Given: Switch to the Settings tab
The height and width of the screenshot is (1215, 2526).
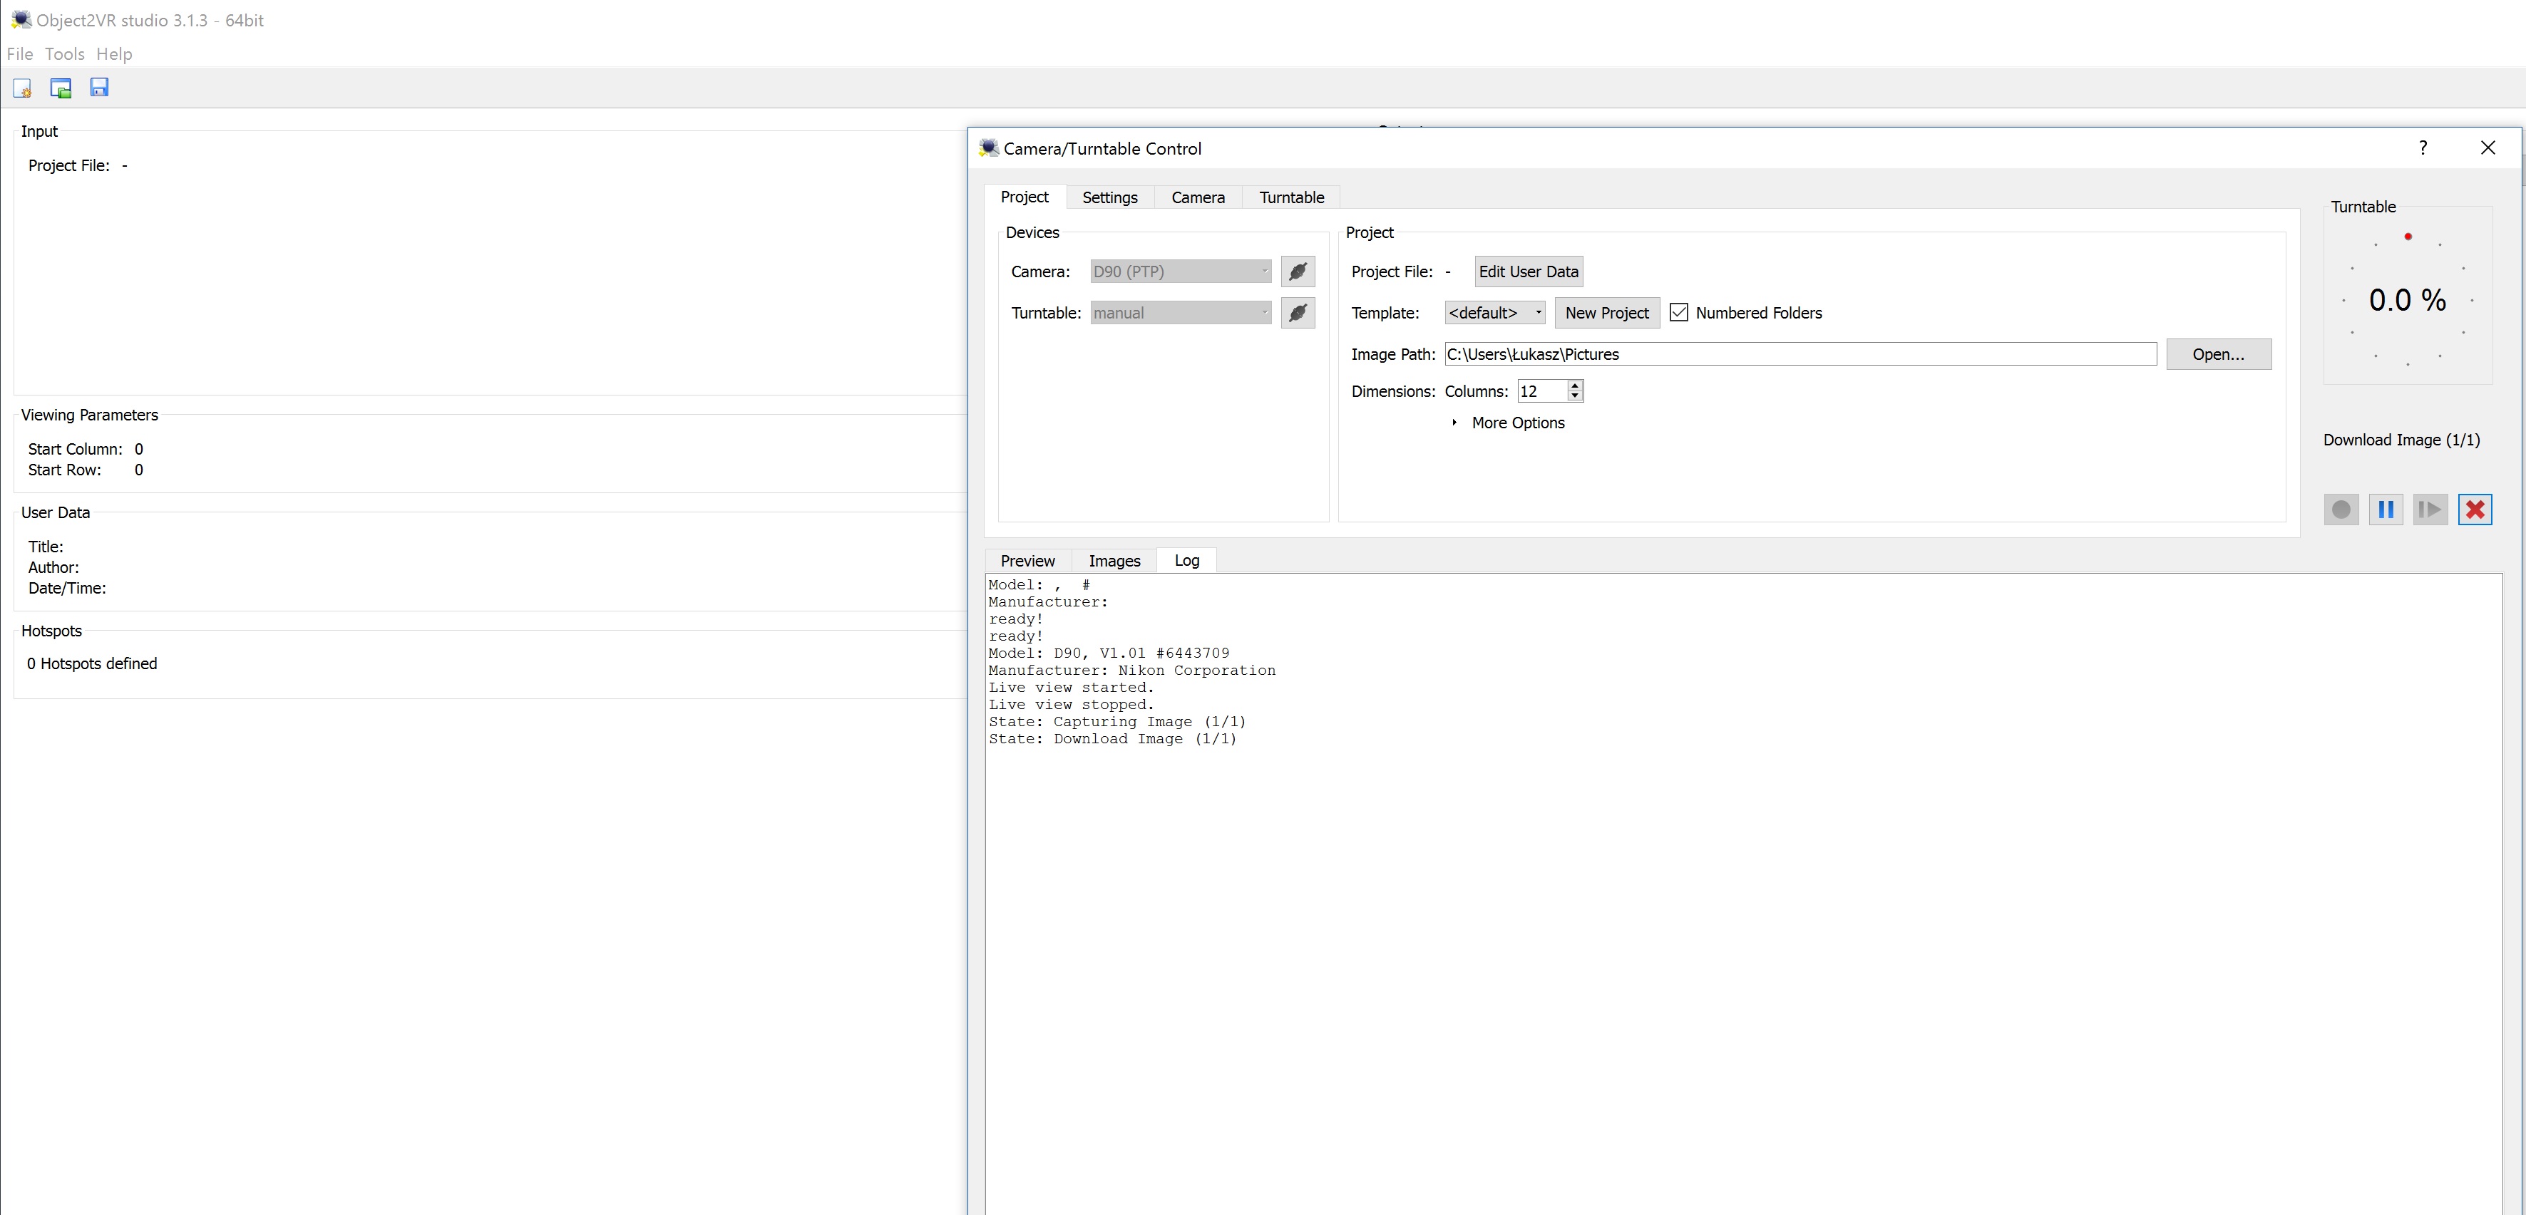Looking at the screenshot, I should (x=1110, y=198).
